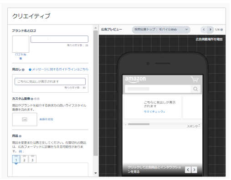Open the メッセージに関するガイドラインはこちら link

tap(60, 70)
